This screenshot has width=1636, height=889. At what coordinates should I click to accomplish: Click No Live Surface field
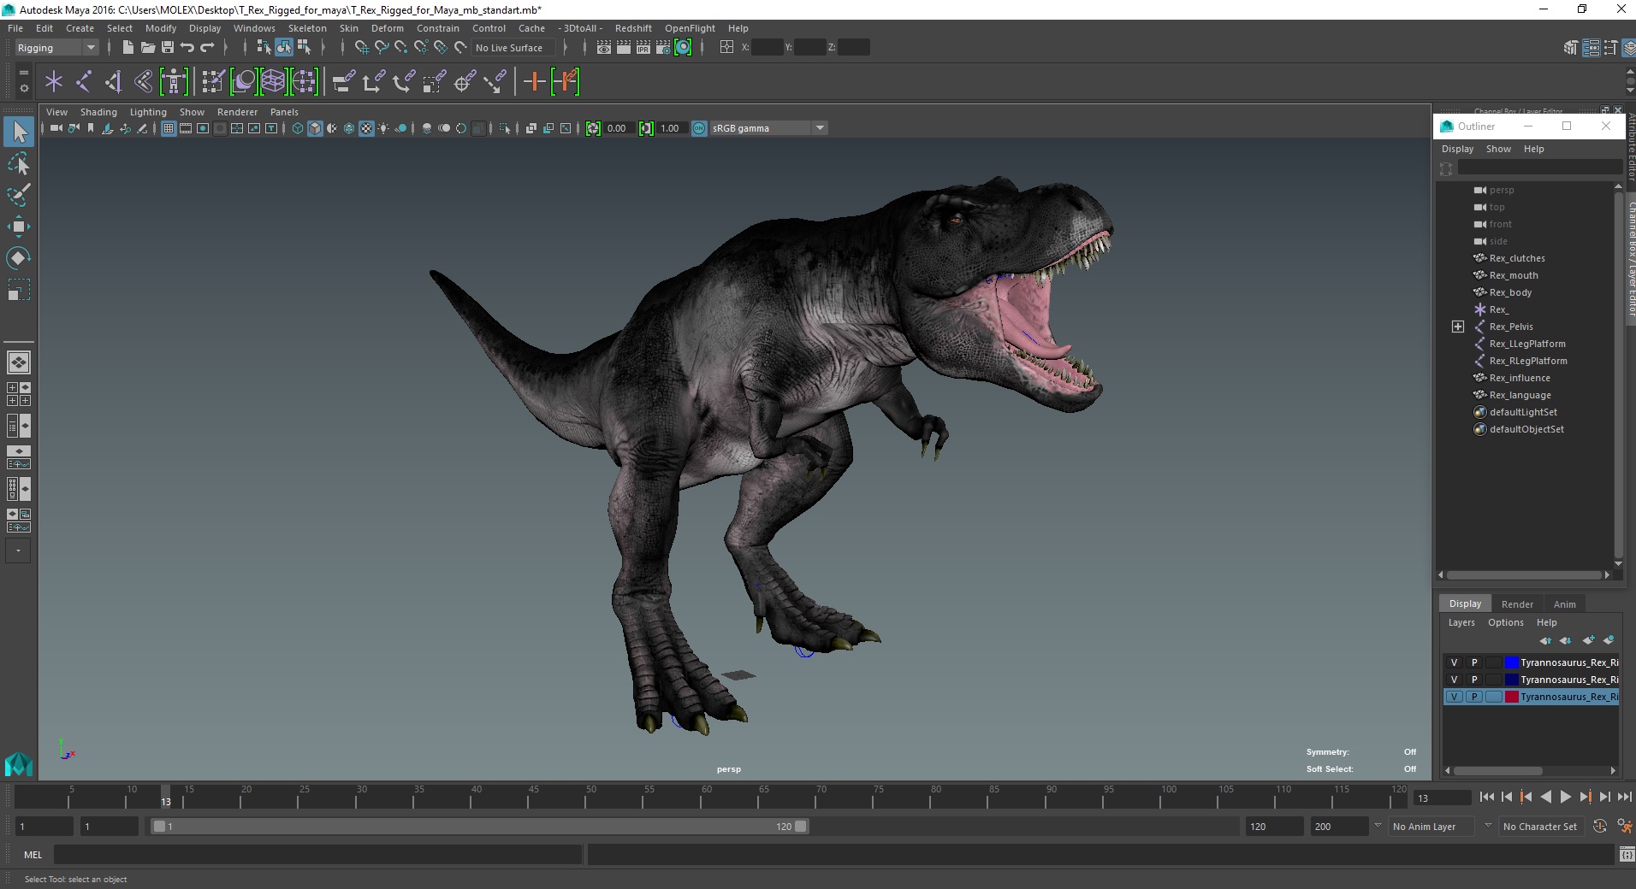click(515, 48)
